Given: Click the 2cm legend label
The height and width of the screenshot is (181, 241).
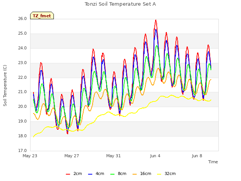Looking at the screenshot, I should [78, 173].
